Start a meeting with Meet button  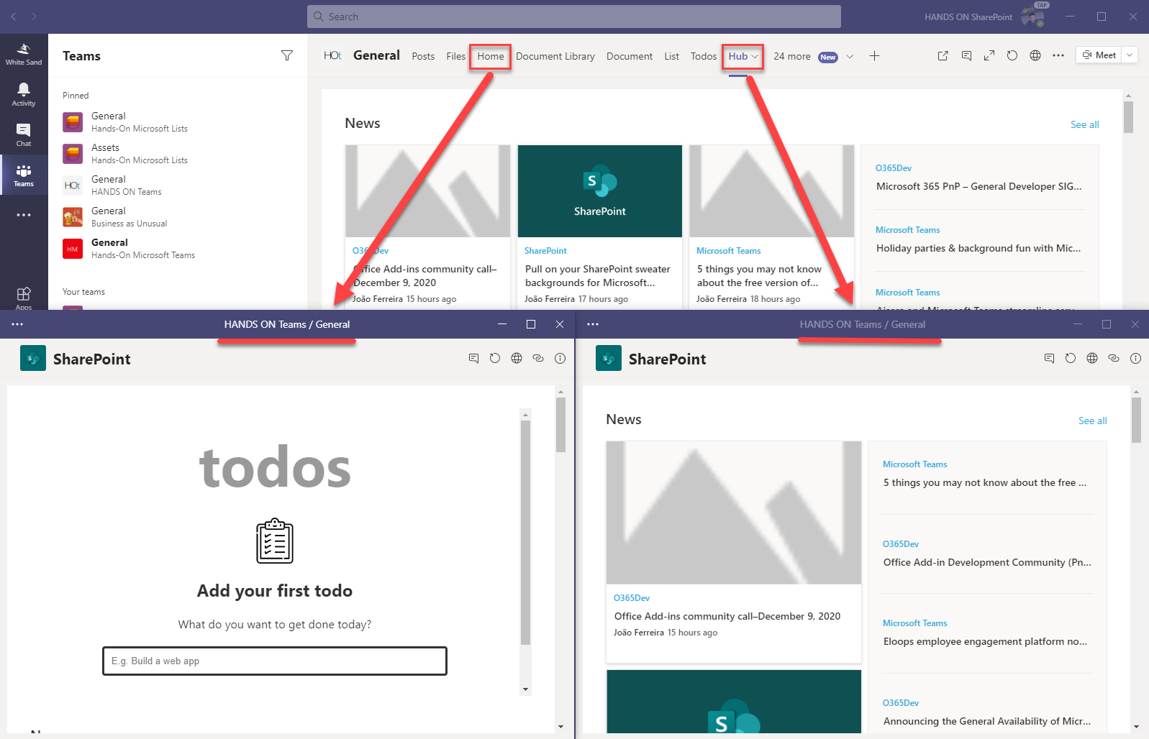pyautogui.click(x=1099, y=55)
